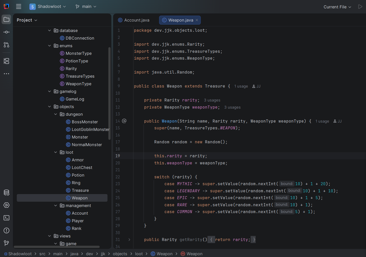This screenshot has height=257, width=366.
Task: Click line number 19 in the gutter
Action: click(x=118, y=156)
